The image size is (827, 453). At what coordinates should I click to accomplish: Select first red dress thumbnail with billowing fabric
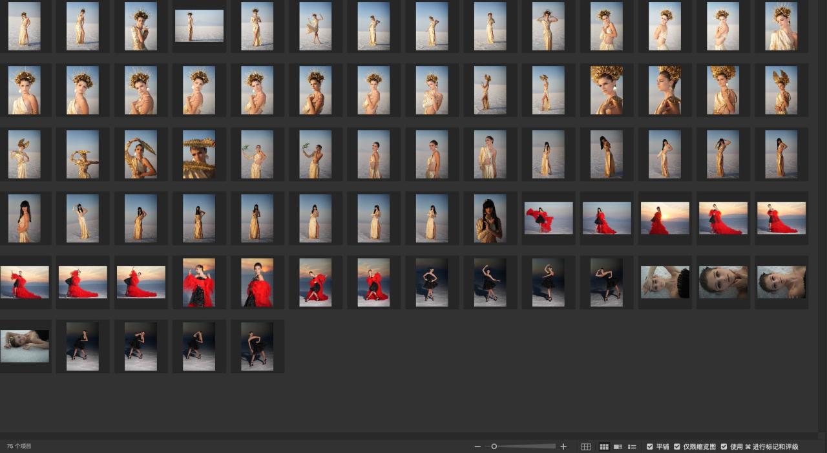(x=549, y=218)
